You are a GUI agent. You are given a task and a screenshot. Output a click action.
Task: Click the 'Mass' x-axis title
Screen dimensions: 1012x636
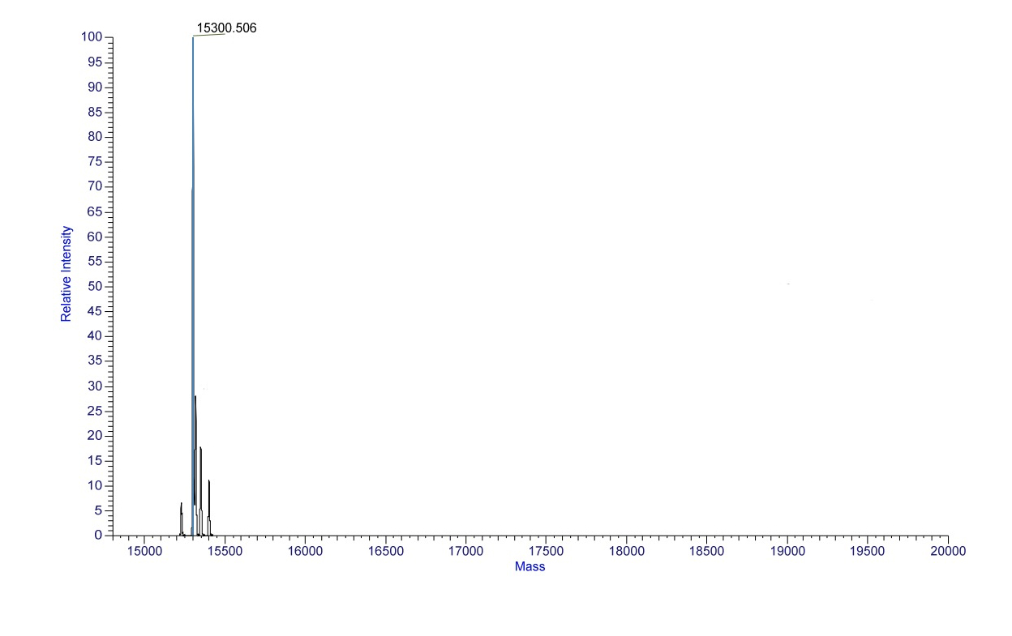coord(530,567)
